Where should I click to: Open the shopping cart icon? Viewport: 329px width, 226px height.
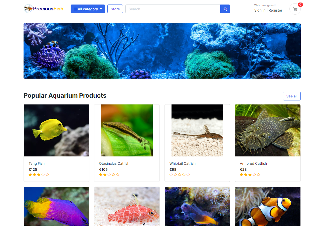pyautogui.click(x=295, y=9)
